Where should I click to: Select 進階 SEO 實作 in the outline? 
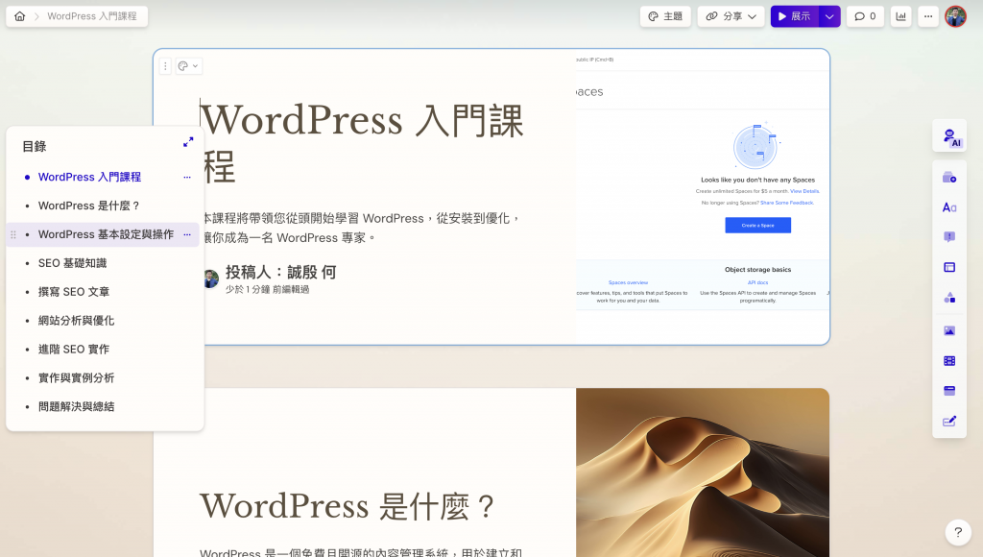click(74, 350)
